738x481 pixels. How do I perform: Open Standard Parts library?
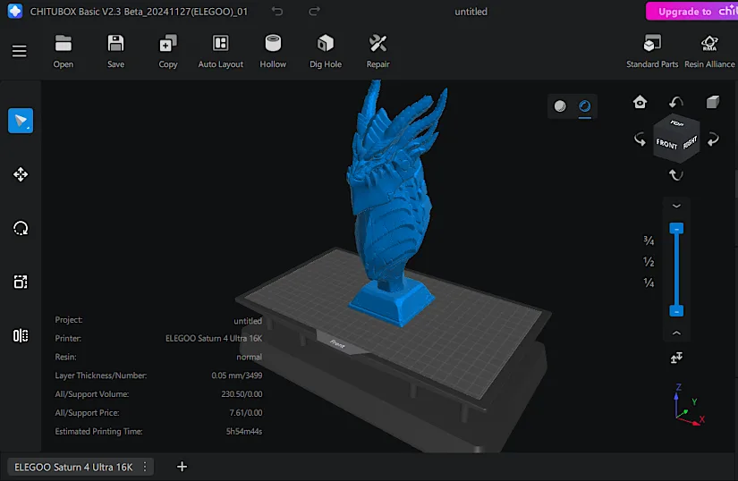652,51
